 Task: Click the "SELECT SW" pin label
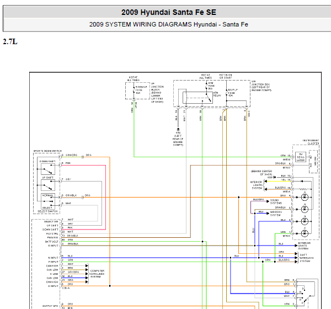tap(51, 222)
